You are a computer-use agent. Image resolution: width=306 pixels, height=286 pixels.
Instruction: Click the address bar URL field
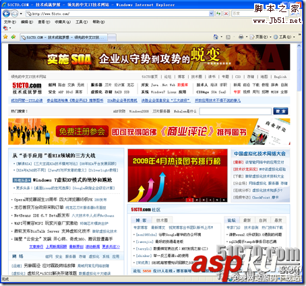coord(117,13)
